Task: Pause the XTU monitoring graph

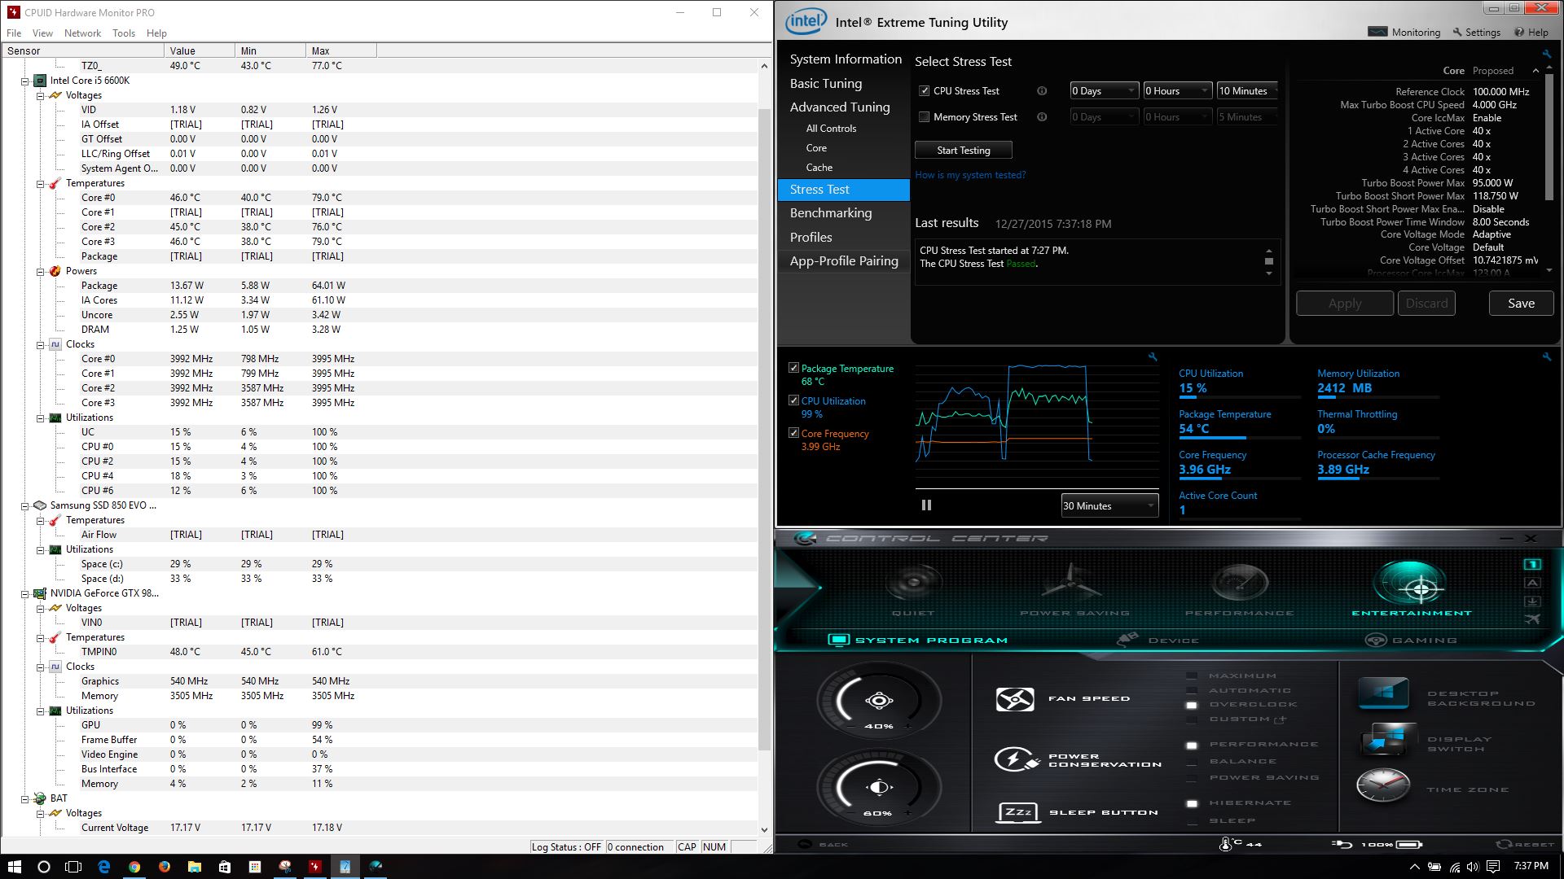Action: [926, 505]
